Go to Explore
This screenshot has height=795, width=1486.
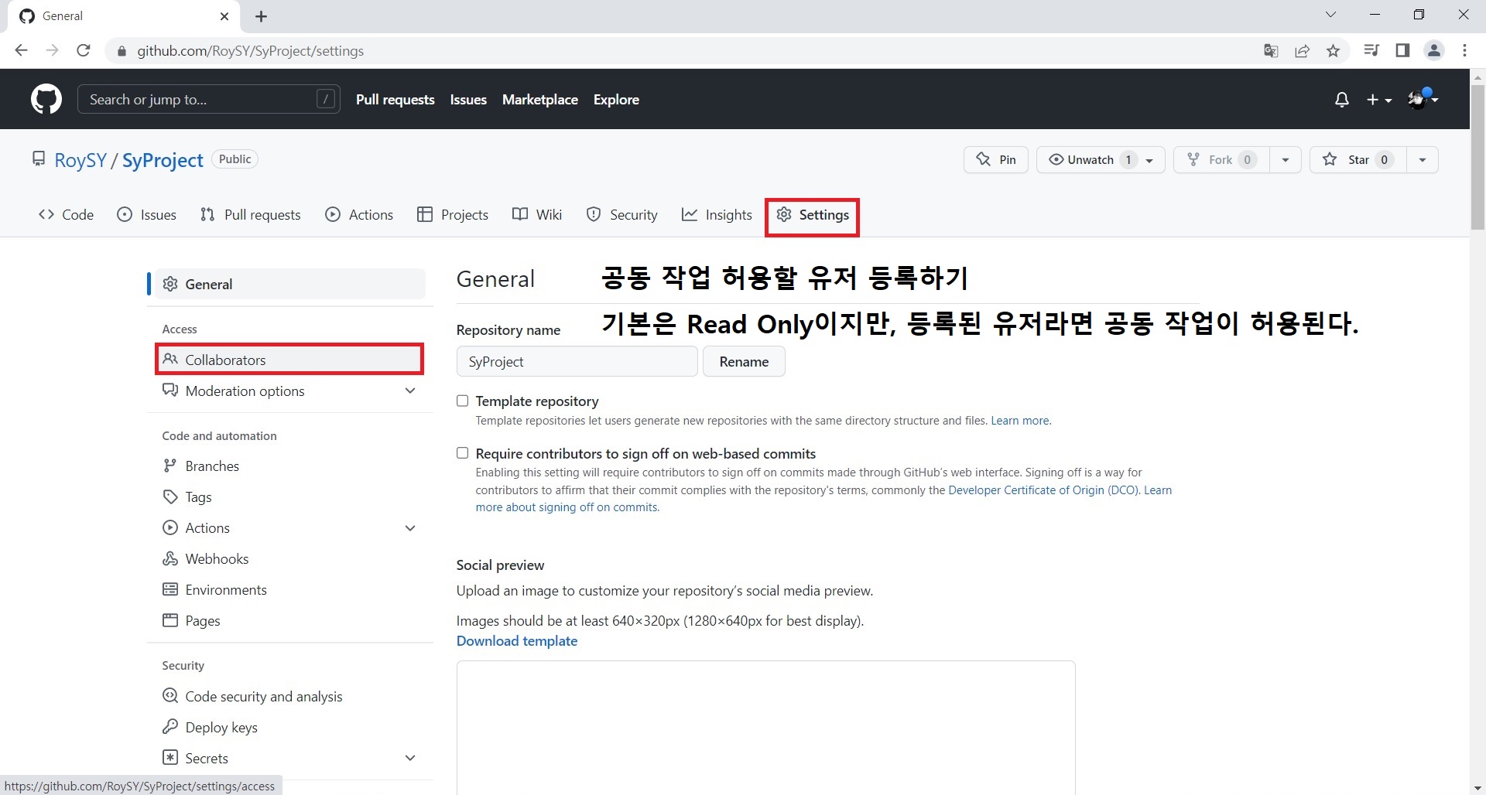(616, 100)
